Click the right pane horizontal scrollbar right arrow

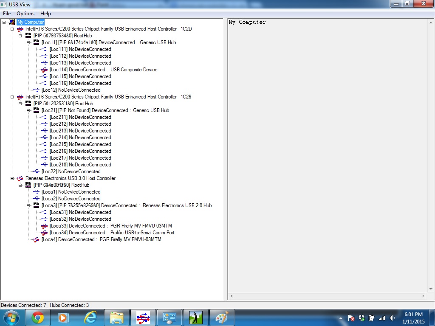tap(424, 296)
